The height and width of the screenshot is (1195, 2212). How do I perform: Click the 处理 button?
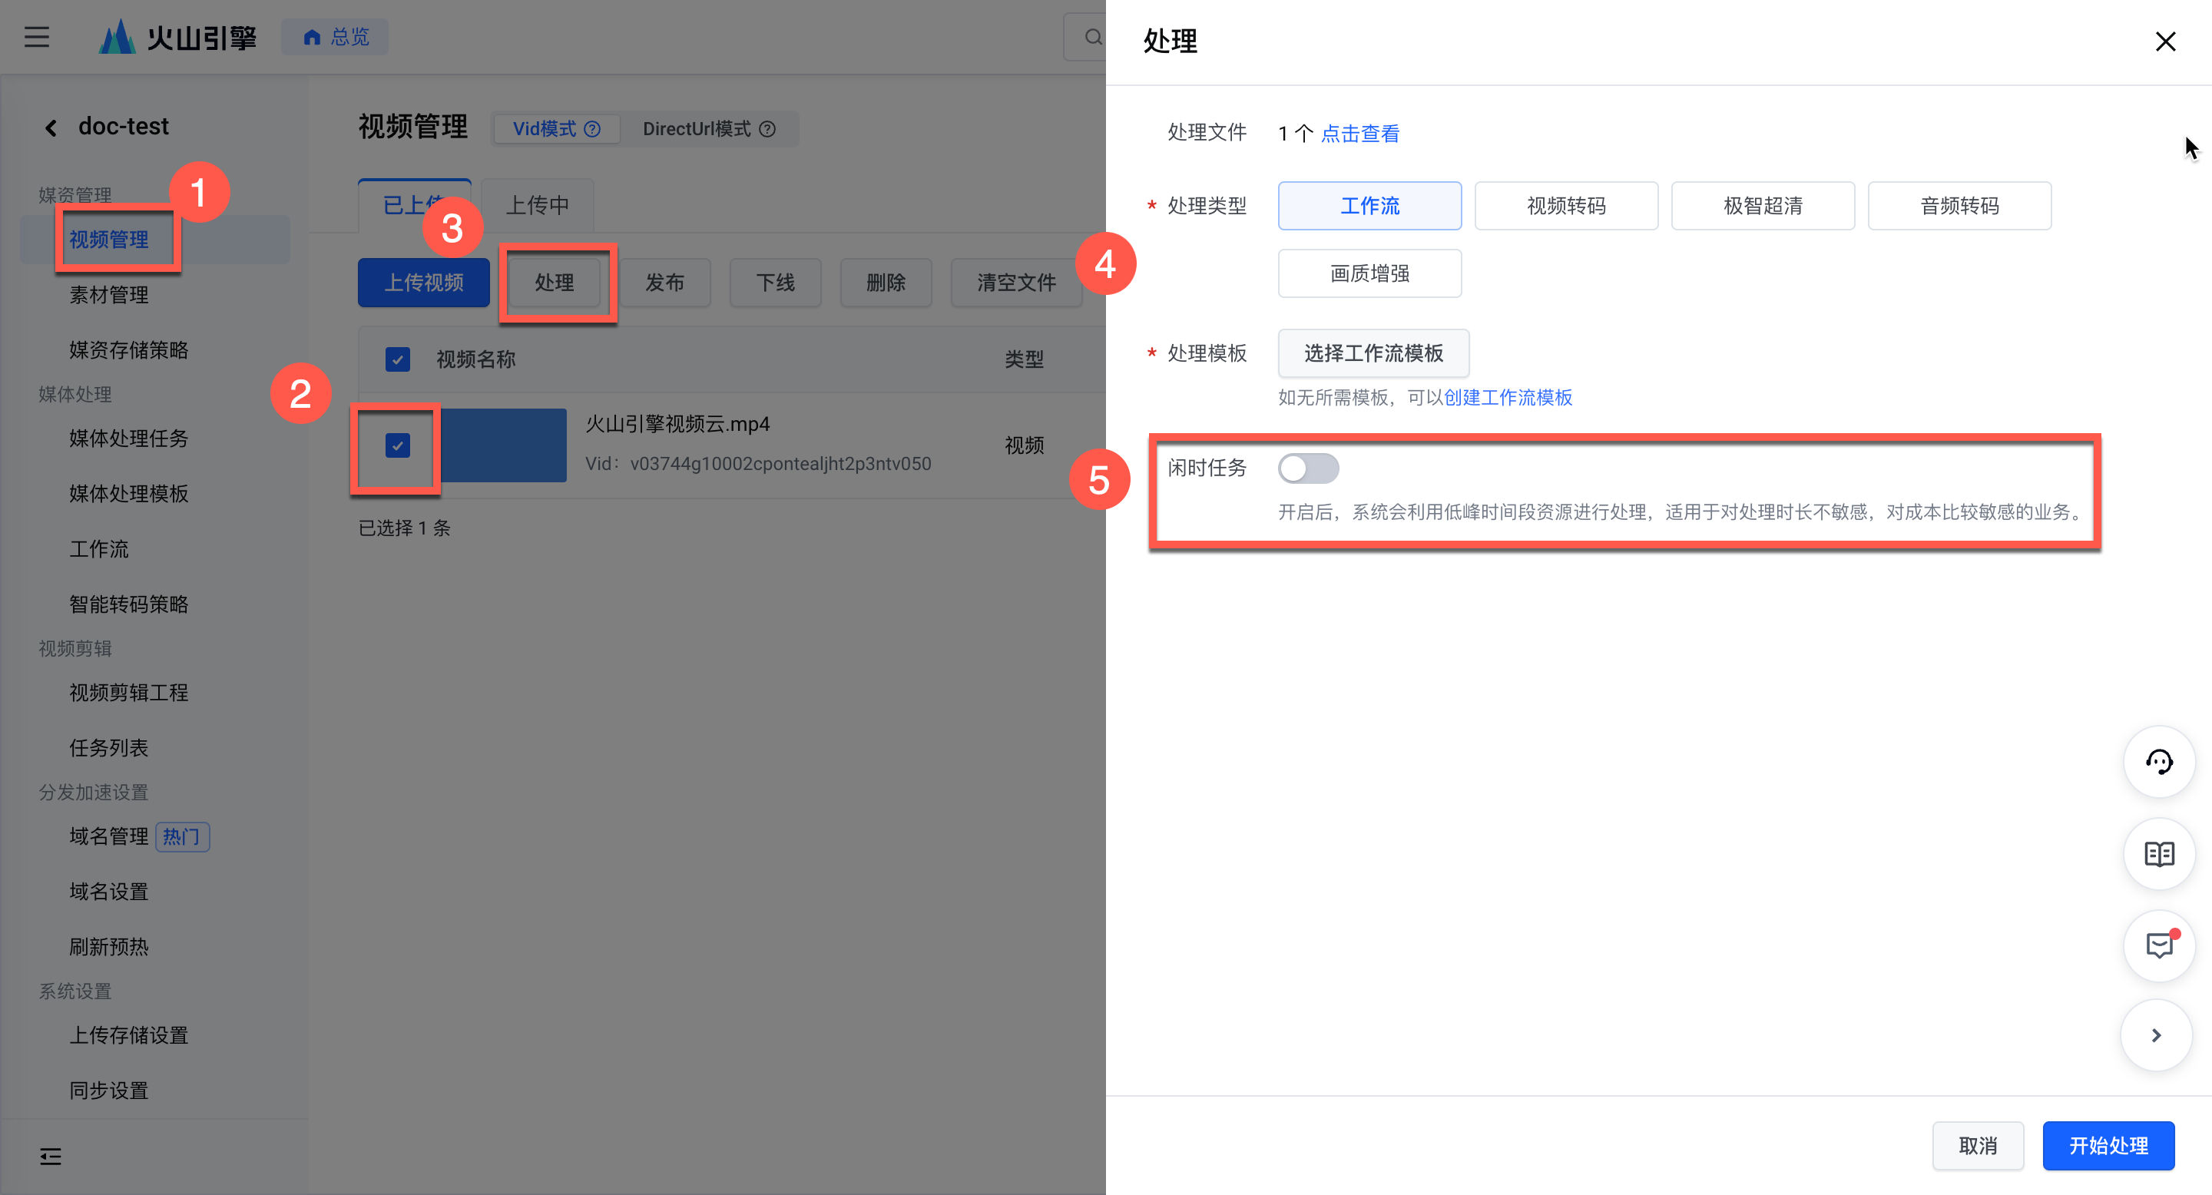point(555,283)
